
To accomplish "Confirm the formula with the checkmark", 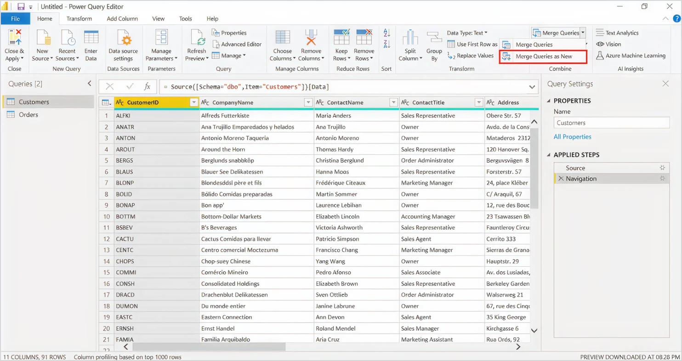I will pos(130,86).
